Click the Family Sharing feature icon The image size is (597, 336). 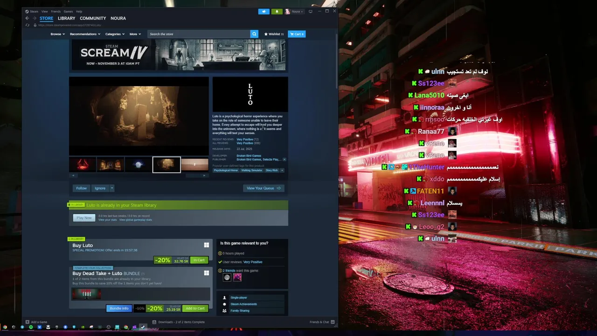224,311
